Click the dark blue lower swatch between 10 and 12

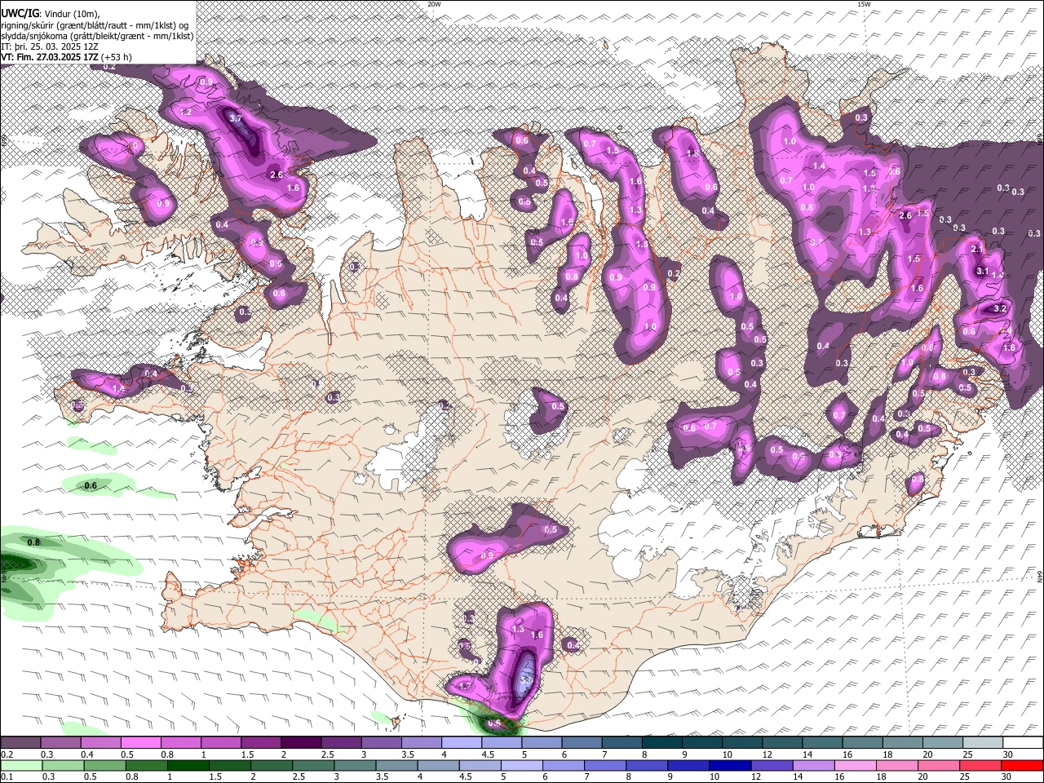point(729,765)
